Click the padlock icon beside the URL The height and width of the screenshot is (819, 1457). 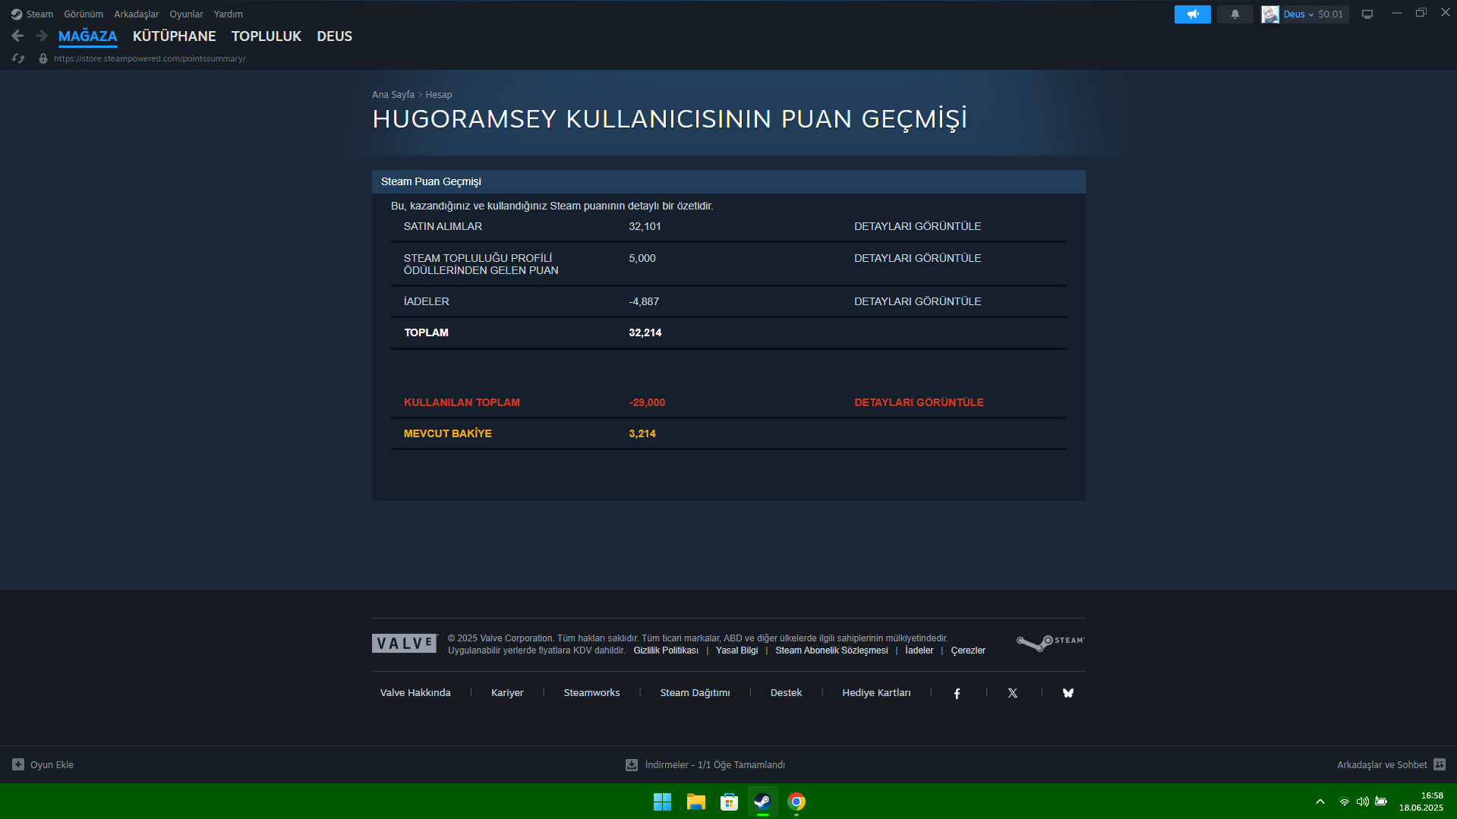(x=43, y=58)
